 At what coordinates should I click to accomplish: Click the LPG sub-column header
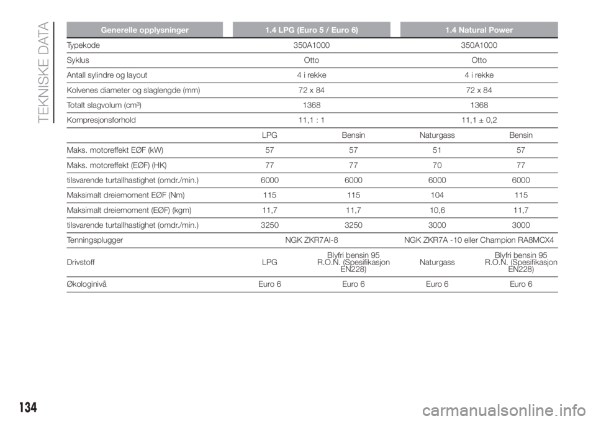tap(269, 135)
